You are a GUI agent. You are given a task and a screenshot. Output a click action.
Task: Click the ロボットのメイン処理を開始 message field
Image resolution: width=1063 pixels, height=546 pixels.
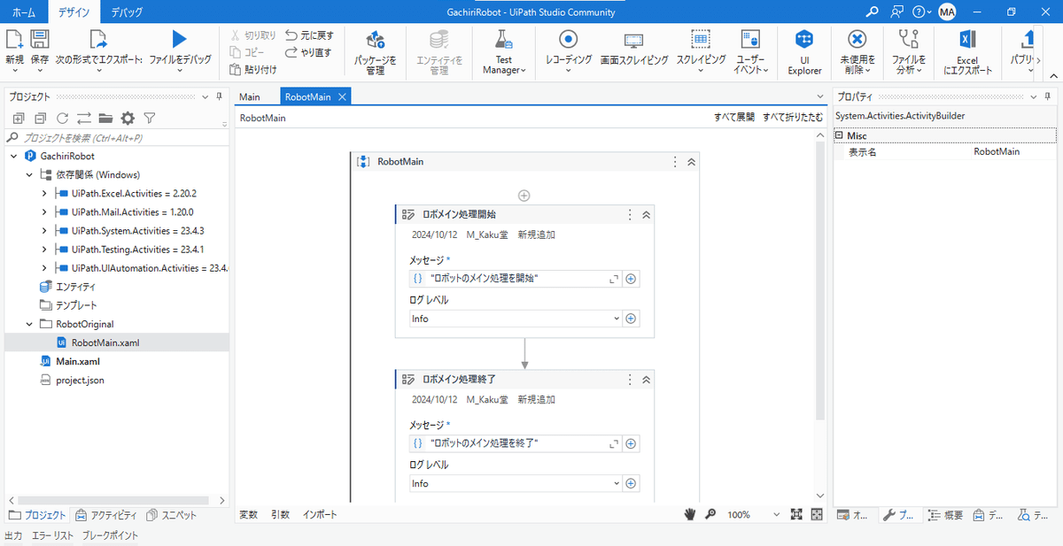(x=515, y=278)
